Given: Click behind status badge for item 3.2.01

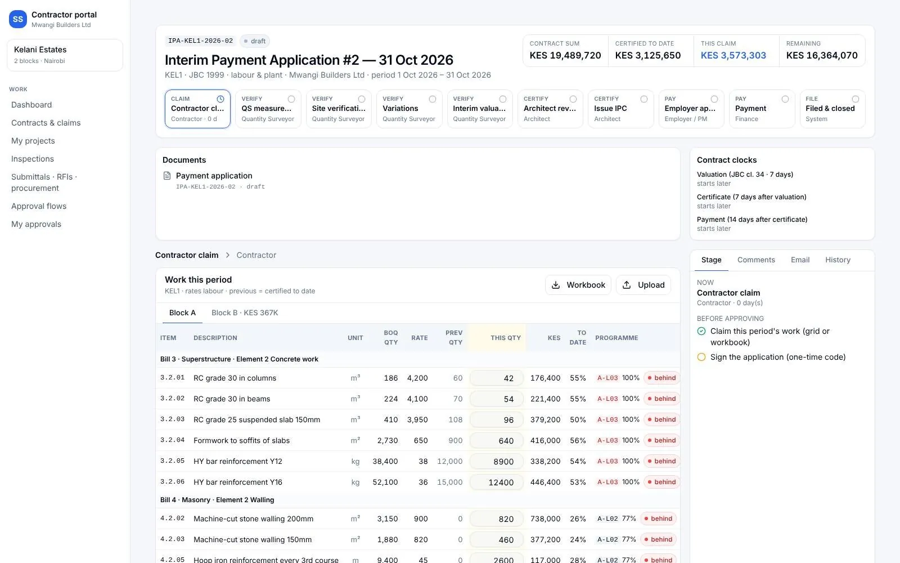Looking at the screenshot, I should point(661,378).
